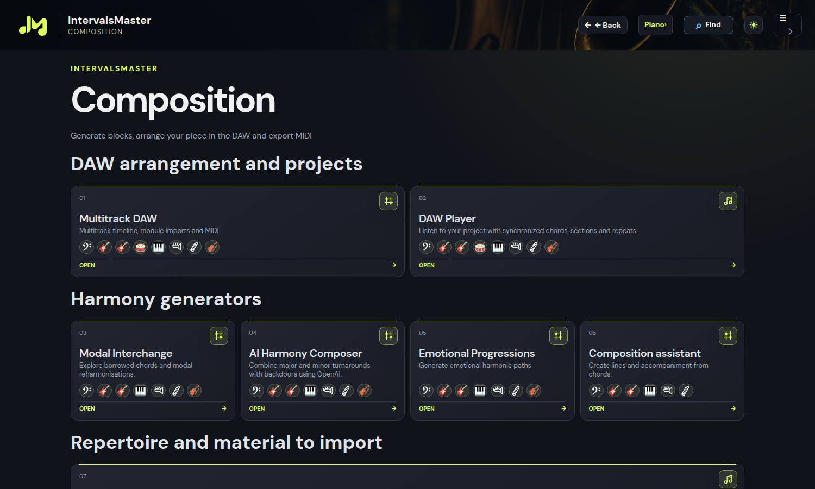
Task: Click the drum icon in Multitrack DAW card
Action: point(140,247)
